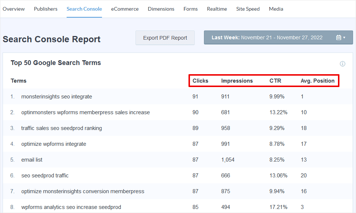Open the Dimensions report
This screenshot has height=213, width=356.
[161, 8]
